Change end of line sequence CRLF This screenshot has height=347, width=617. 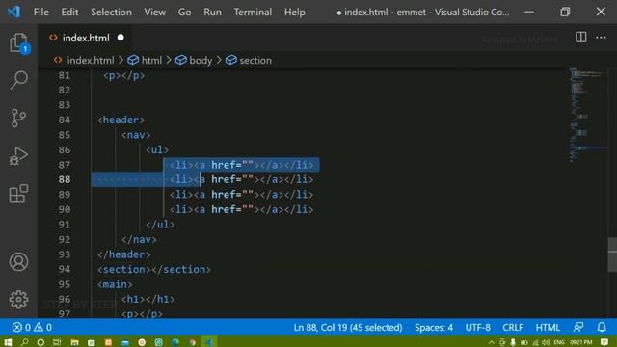513,328
